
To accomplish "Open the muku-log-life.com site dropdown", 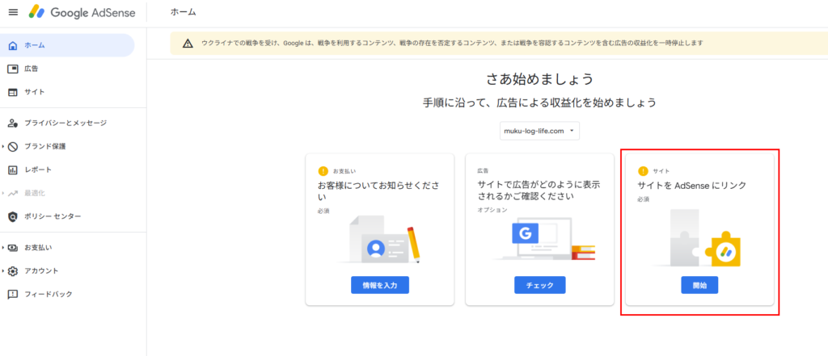I will pos(539,130).
